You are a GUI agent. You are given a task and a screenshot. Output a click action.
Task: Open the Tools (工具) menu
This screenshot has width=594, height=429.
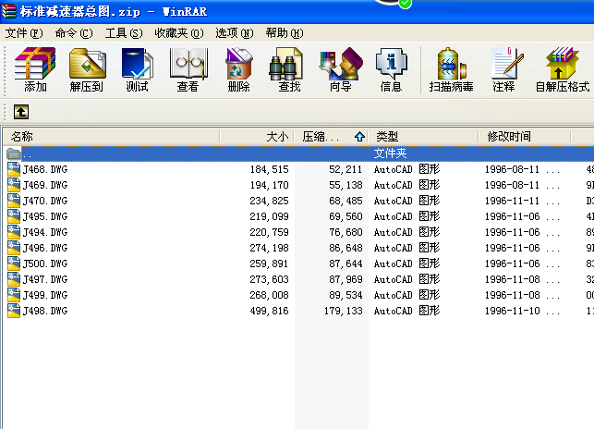(124, 33)
